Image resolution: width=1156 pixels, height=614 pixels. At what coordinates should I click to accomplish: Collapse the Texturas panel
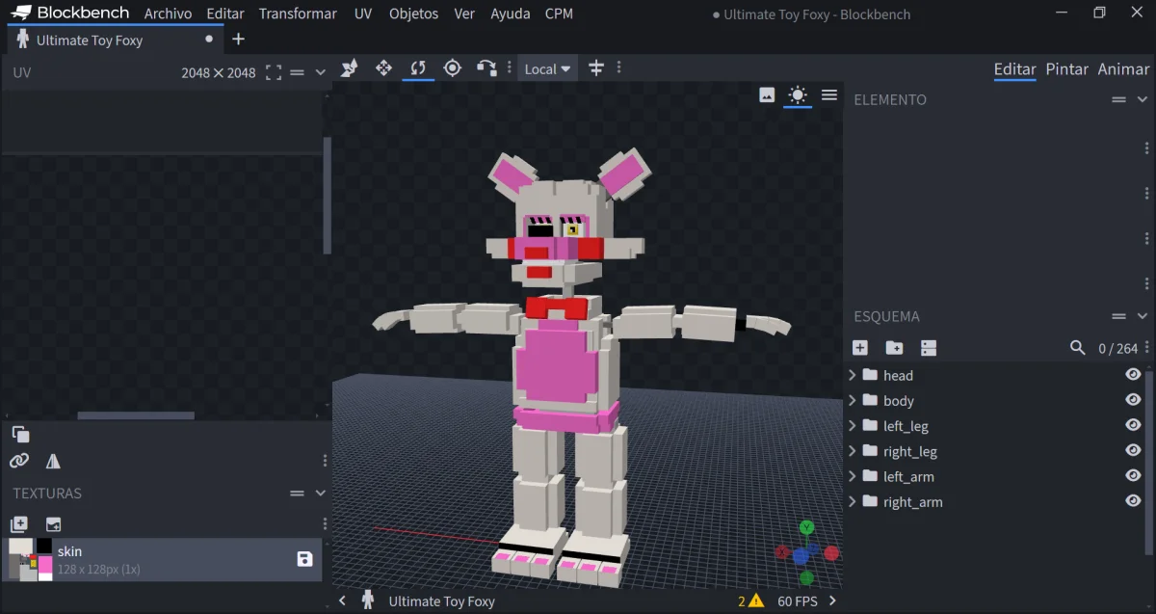coord(321,493)
